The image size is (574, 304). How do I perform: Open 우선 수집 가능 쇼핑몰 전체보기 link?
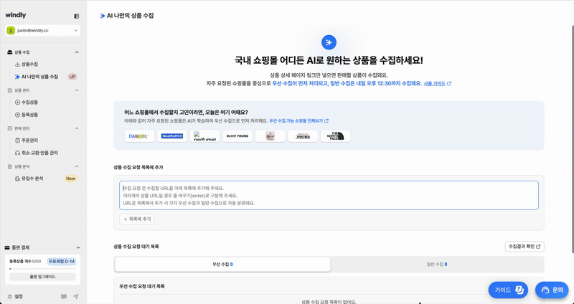299,120
